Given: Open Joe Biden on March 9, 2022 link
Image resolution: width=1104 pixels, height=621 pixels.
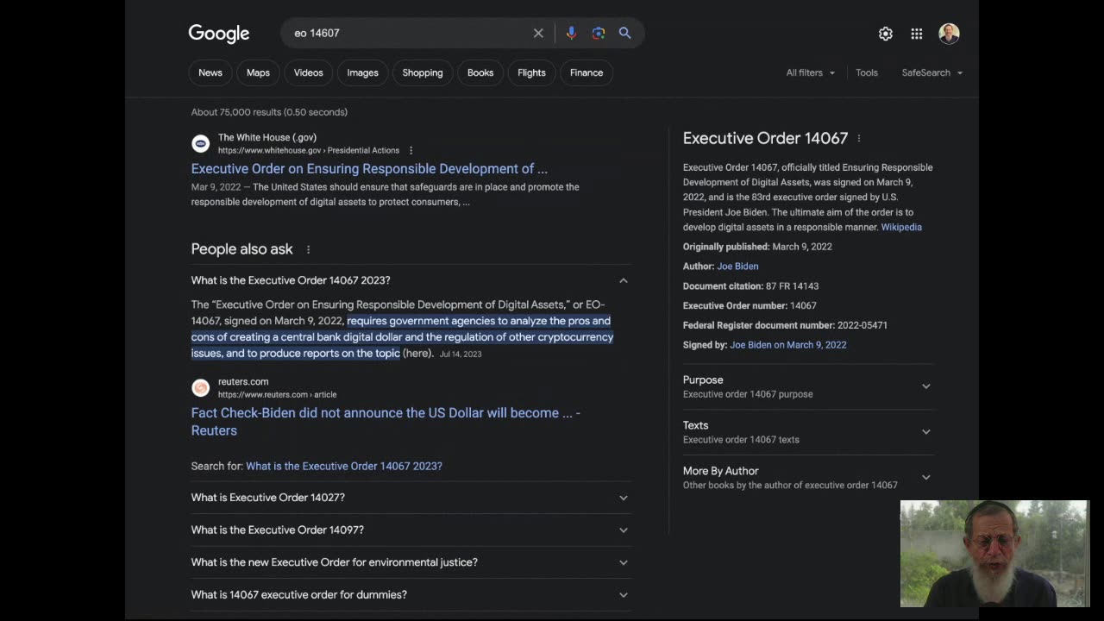Looking at the screenshot, I should (788, 345).
